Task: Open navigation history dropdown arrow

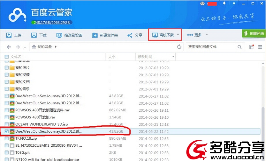Action: (25, 47)
